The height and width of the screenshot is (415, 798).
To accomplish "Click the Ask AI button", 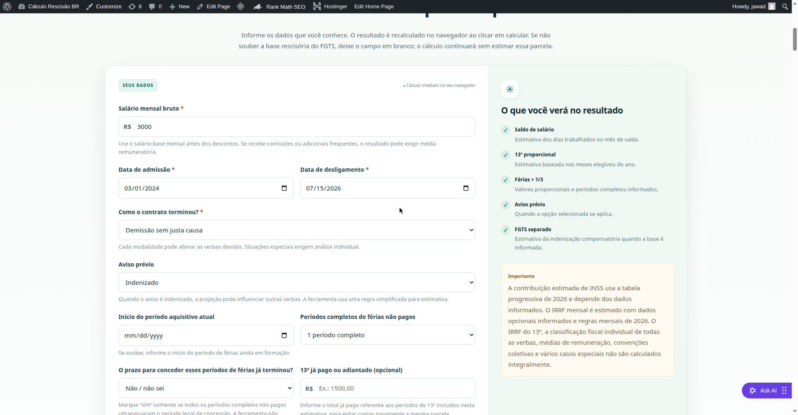I will [767, 391].
